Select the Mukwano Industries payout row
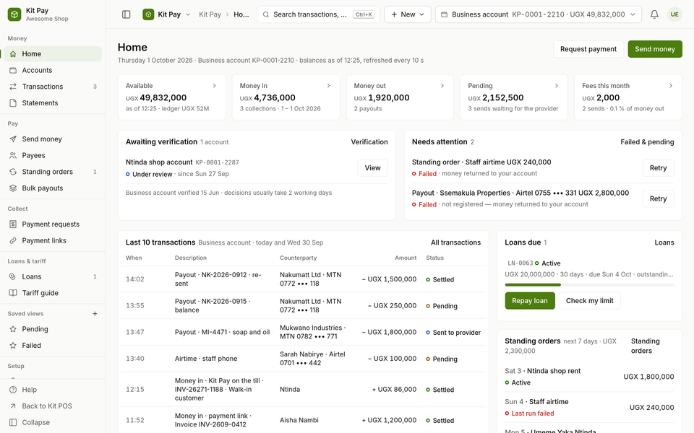This screenshot has height=433, width=694. 303,332
